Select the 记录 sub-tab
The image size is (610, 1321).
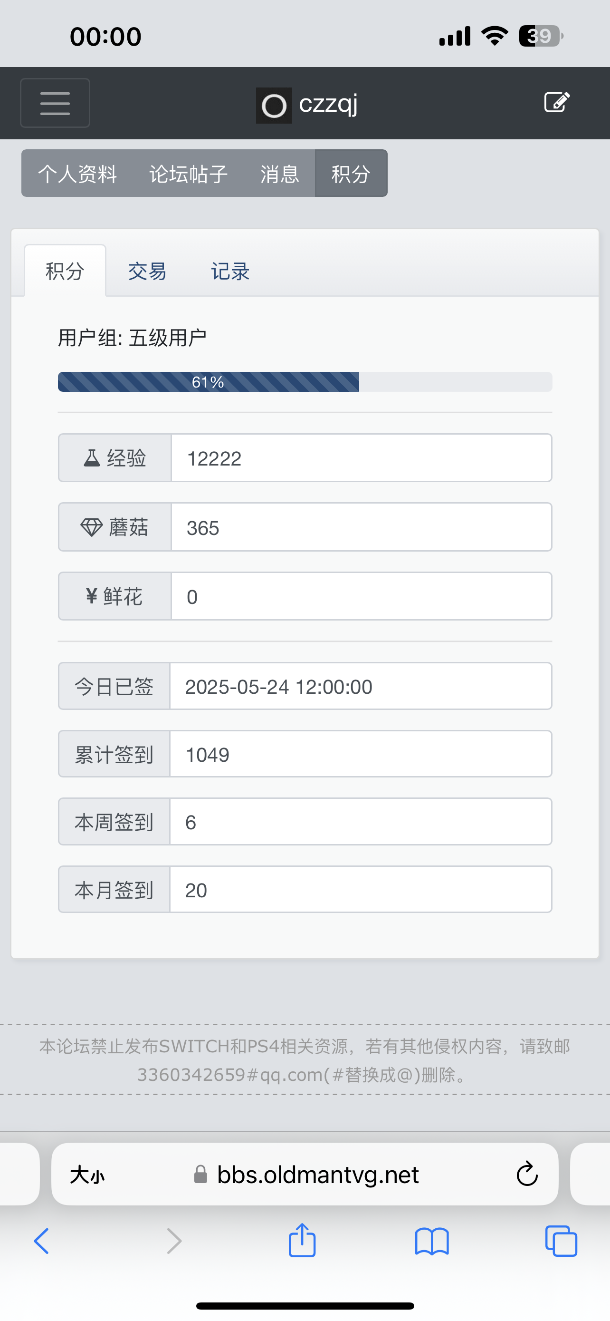click(230, 271)
